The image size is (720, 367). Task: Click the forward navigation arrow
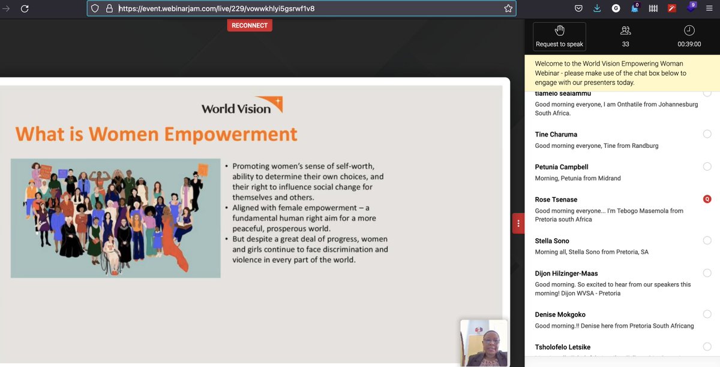click(6, 8)
